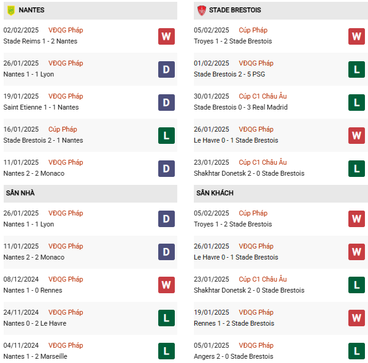The height and width of the screenshot is (363, 368).
Task: Click W badge for Nantes 1-0 Rennes
Action: click(166, 285)
